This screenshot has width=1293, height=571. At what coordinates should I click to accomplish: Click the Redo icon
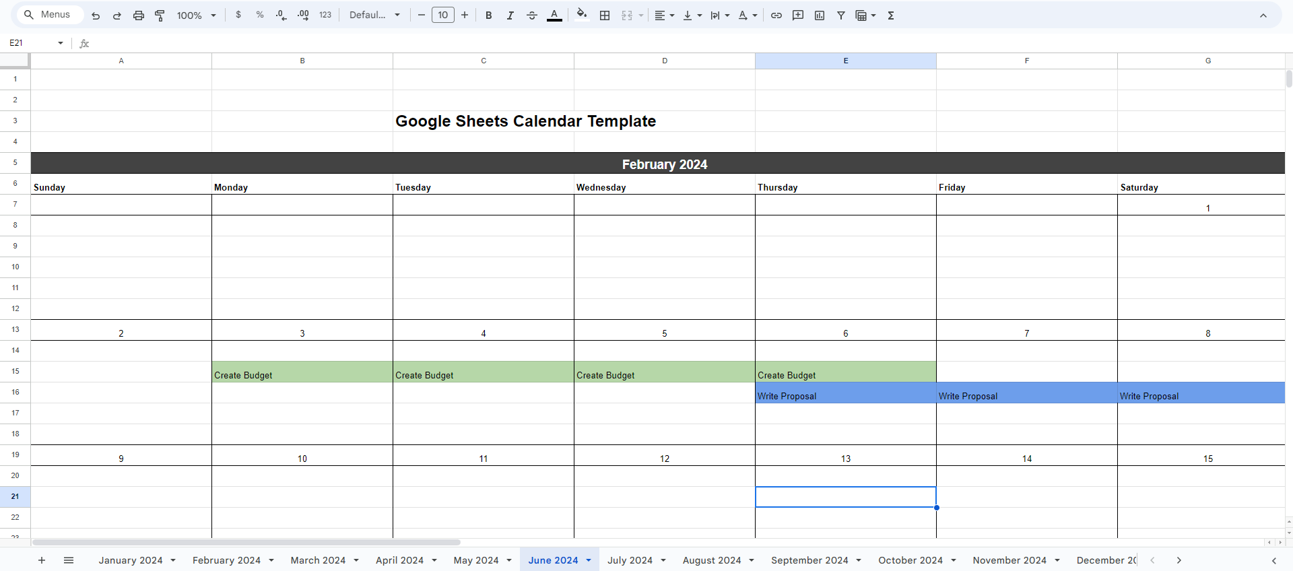click(x=117, y=15)
